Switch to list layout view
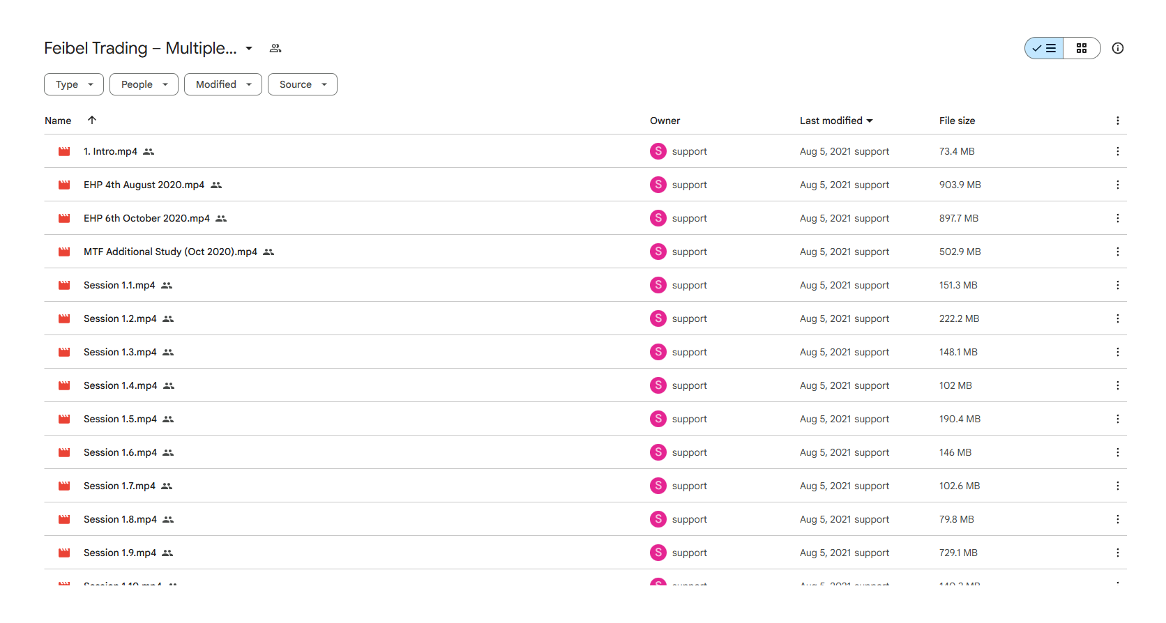1166x623 pixels. point(1044,48)
